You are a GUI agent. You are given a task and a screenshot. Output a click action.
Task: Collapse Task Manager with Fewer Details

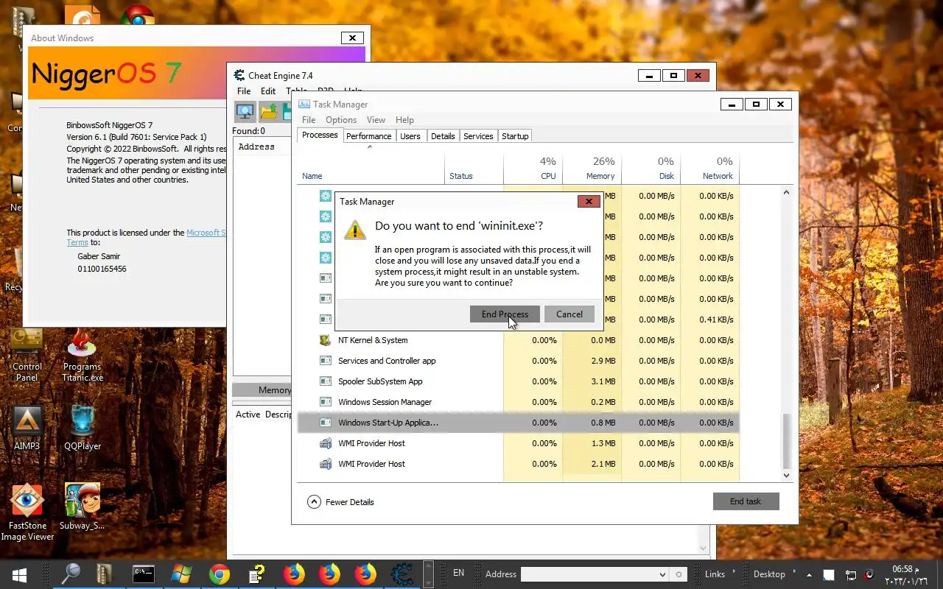click(x=340, y=502)
